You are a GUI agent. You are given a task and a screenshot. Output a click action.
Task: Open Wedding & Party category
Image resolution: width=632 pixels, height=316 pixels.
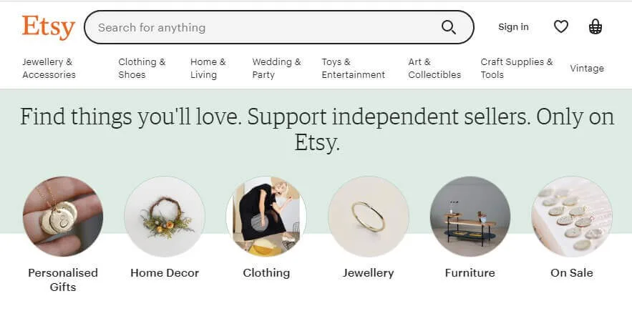click(276, 69)
